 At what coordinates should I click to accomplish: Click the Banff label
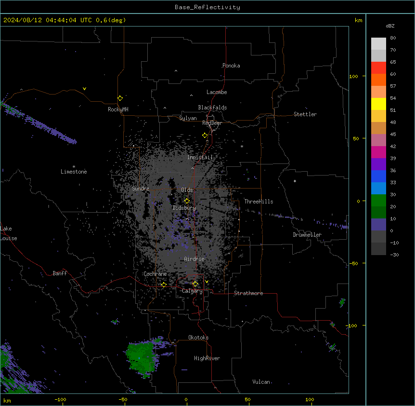(x=60, y=273)
